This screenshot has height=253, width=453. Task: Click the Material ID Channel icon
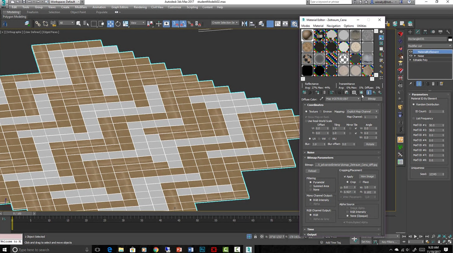point(354,93)
